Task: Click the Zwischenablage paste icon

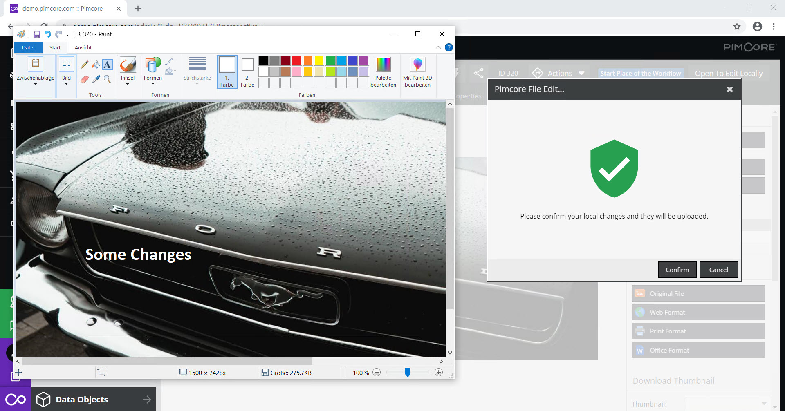Action: point(36,65)
